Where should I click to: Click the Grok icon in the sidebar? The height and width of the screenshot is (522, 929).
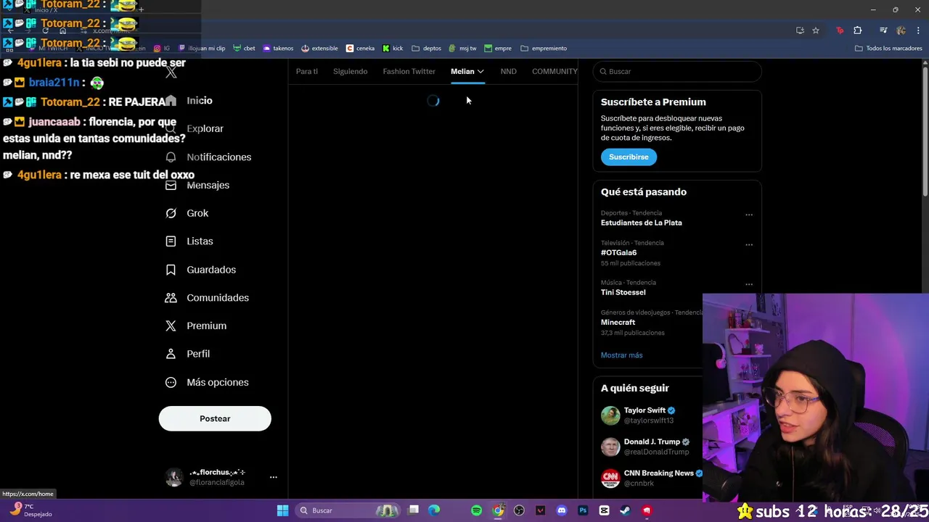click(x=171, y=213)
